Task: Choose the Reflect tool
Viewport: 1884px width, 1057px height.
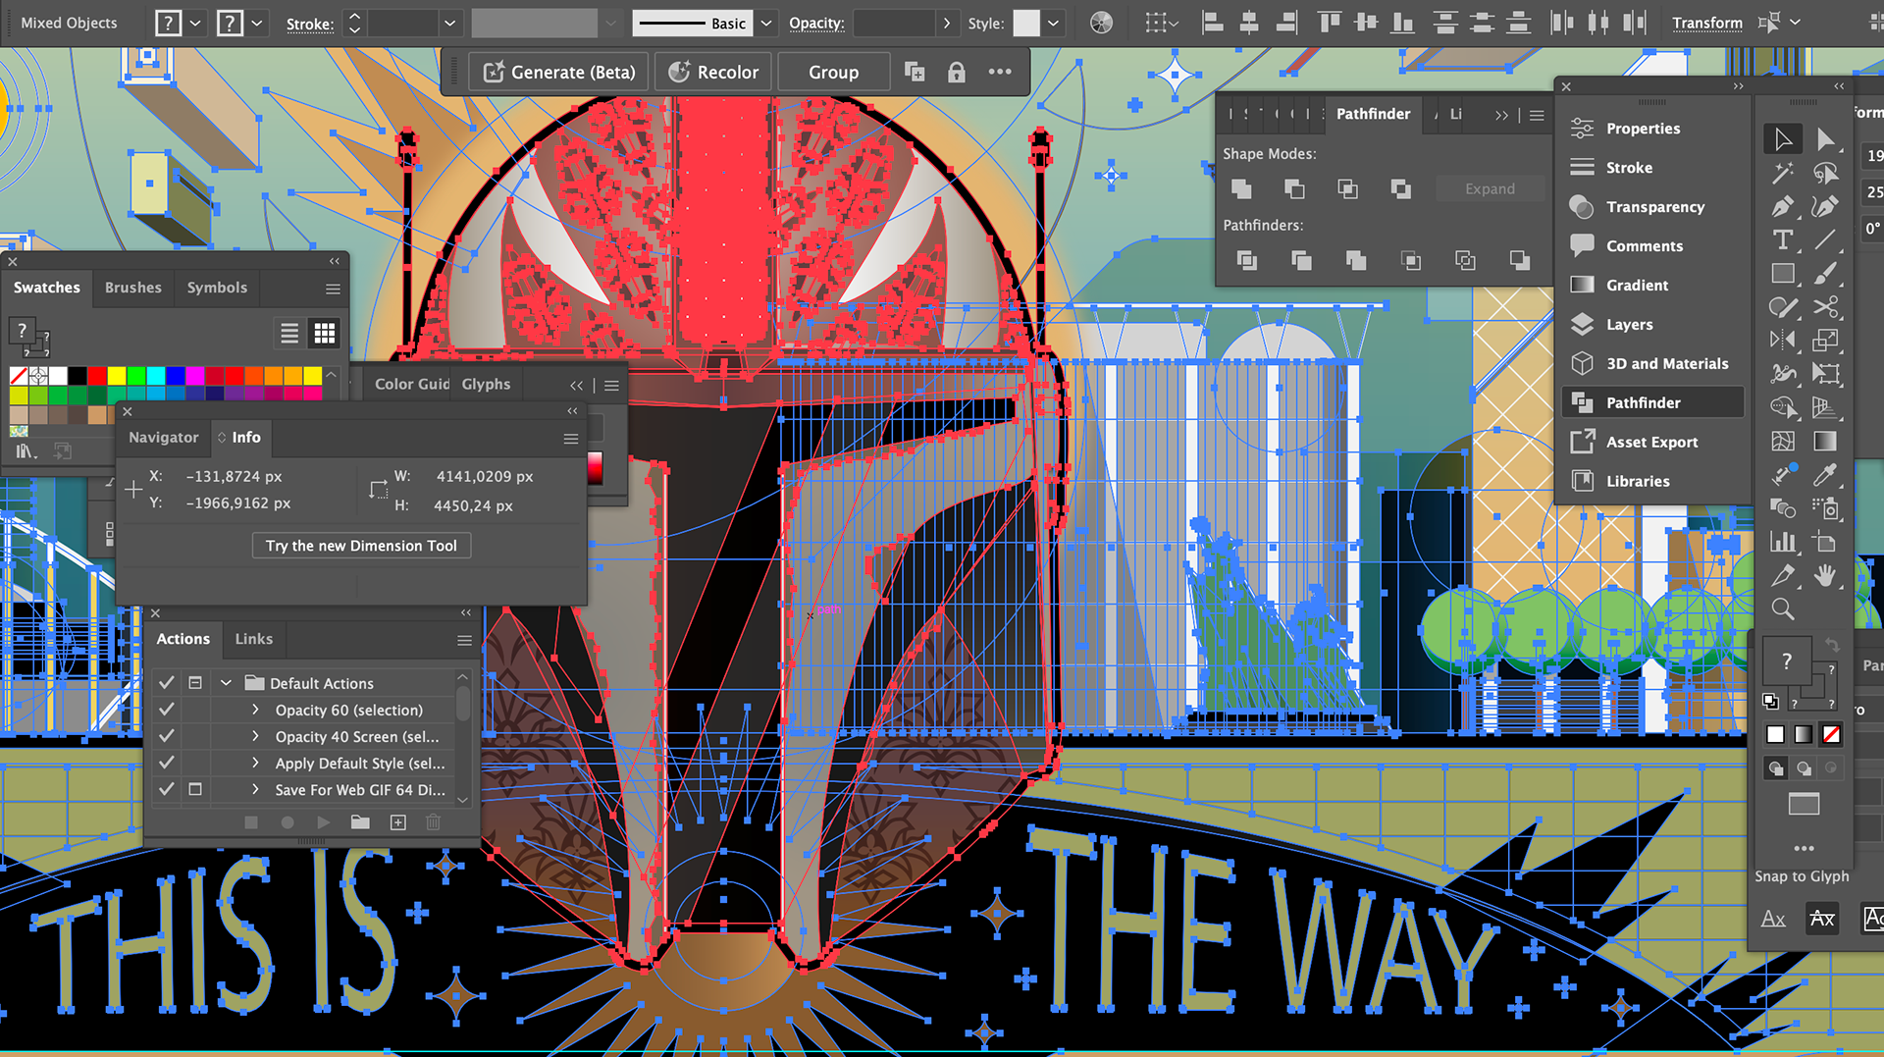Action: [1783, 341]
